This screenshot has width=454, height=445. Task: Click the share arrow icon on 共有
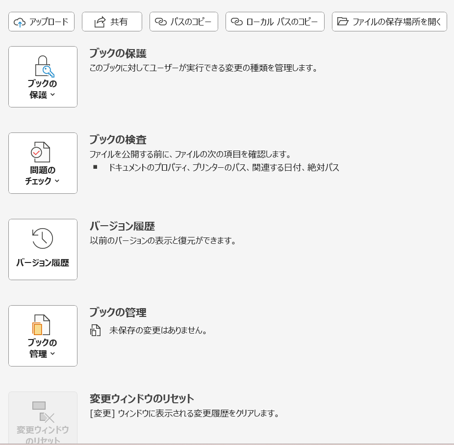point(100,22)
